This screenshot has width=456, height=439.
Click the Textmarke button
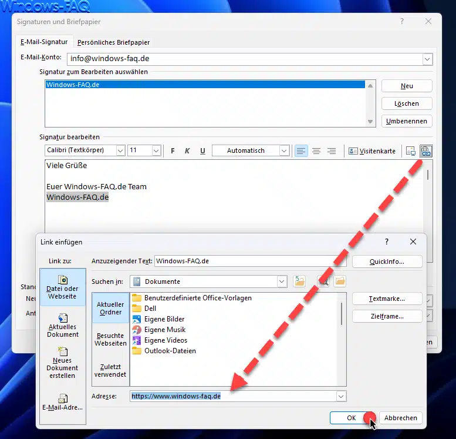[387, 299]
